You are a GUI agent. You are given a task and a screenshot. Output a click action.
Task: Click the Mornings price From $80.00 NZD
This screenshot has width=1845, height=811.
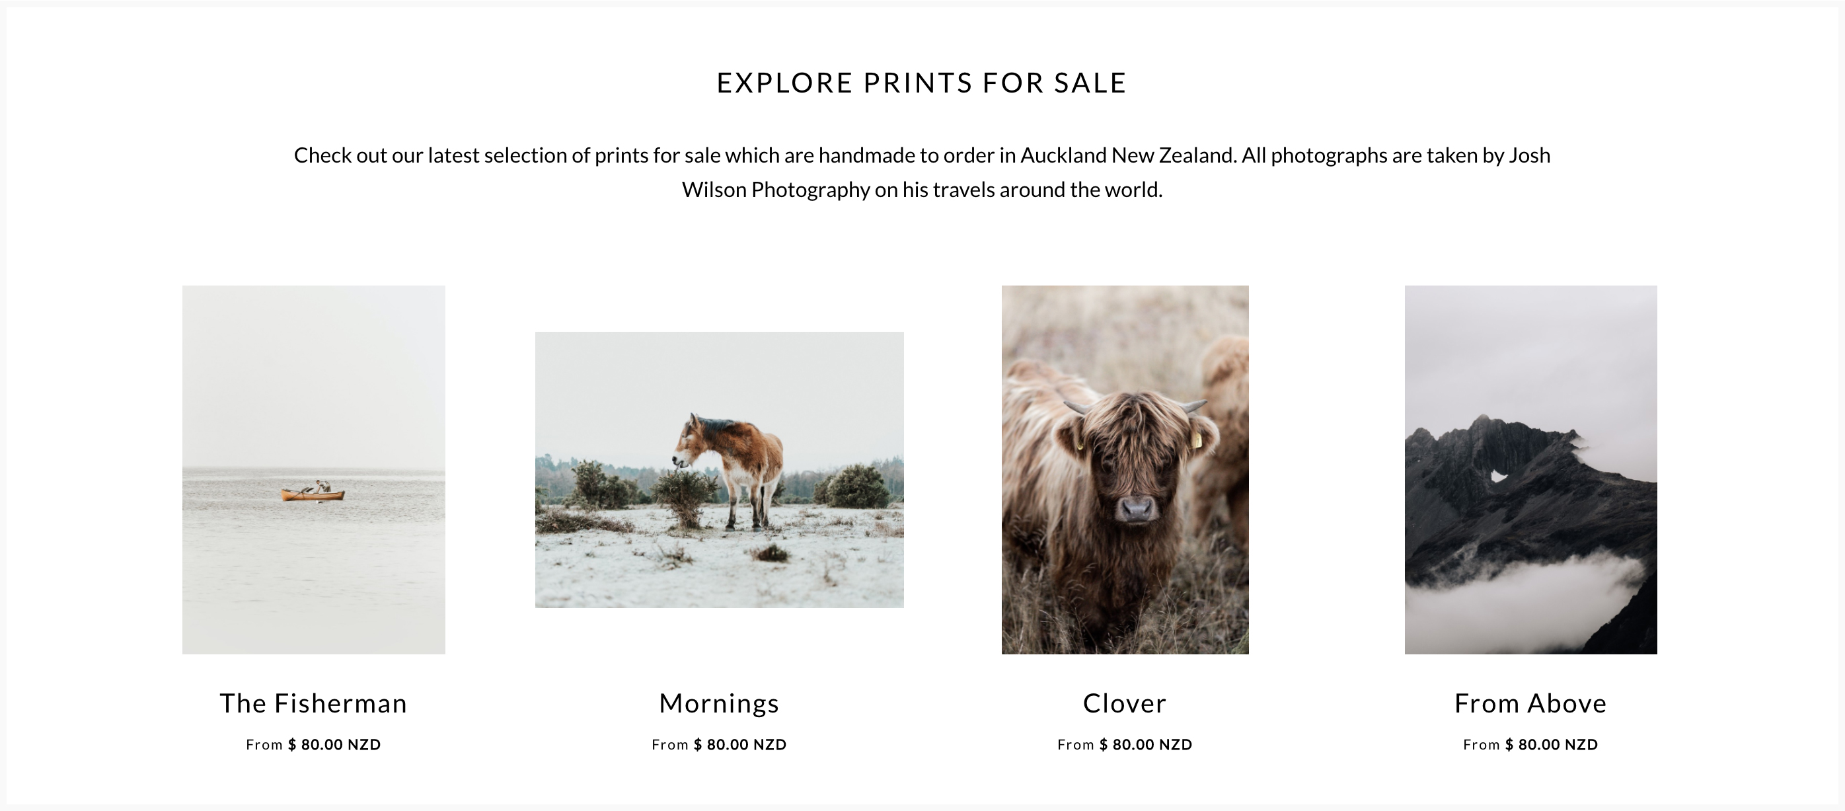[x=719, y=744]
